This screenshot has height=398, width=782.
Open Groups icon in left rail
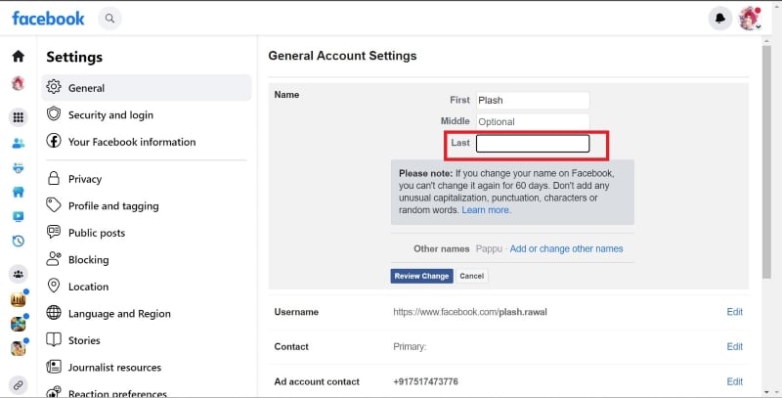pyautogui.click(x=19, y=274)
